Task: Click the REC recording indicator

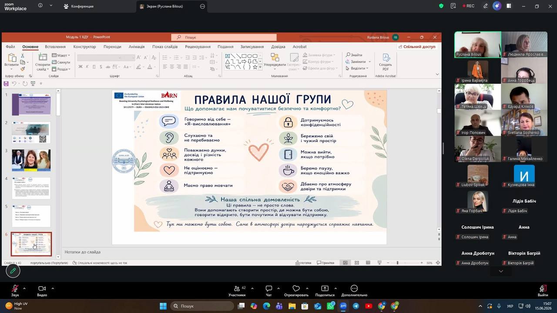Action: (468, 6)
